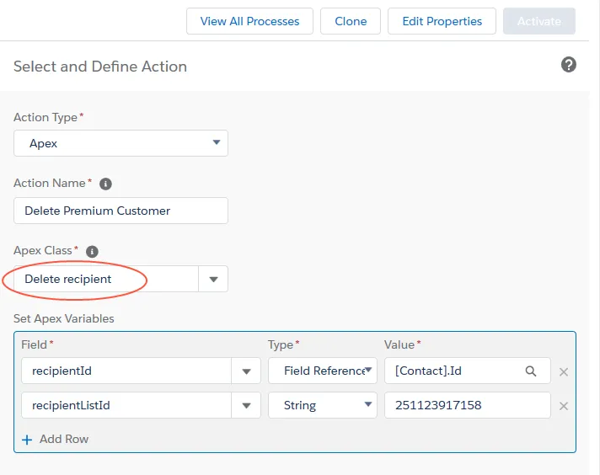
Task: Expand the Apex Class dropdown arrow
Action: coord(213,279)
